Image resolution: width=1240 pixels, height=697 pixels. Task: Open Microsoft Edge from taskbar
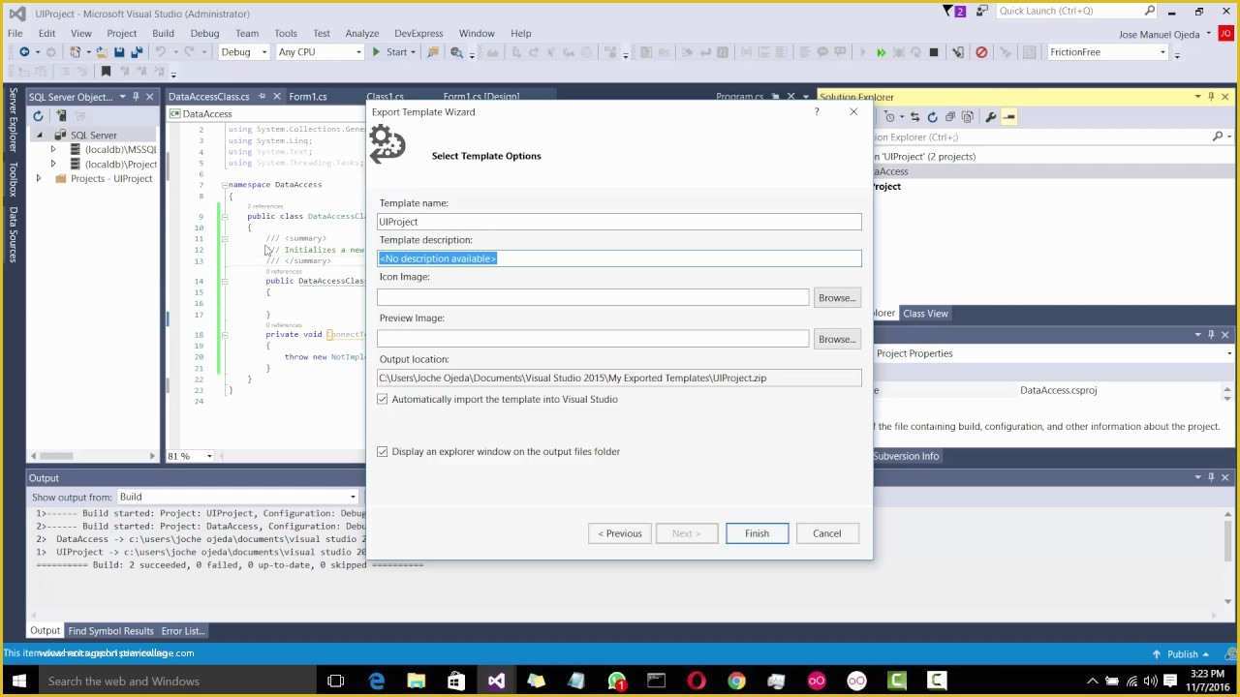pos(376,681)
